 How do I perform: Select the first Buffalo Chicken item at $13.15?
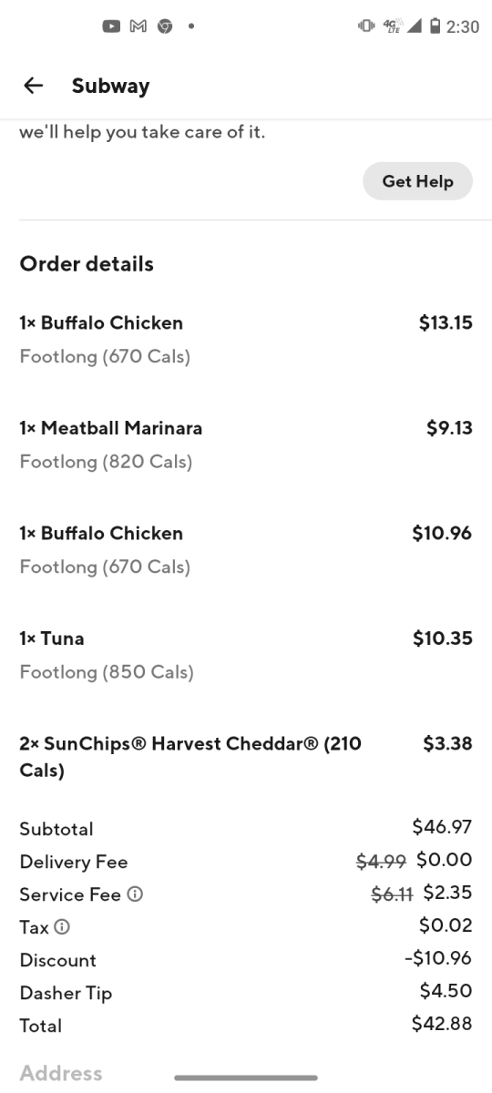246,339
